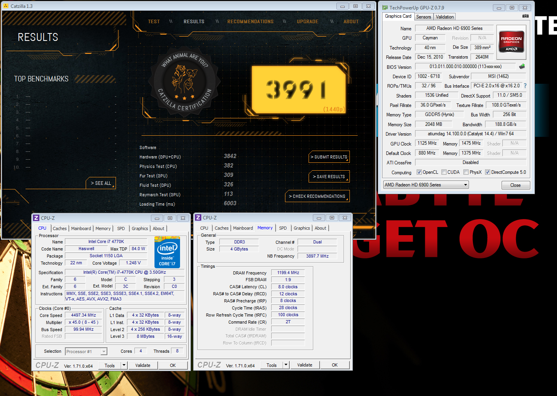Switch to Mainboard tab in Memory CPU-Z window
This screenshot has height=396, width=557.
point(243,228)
